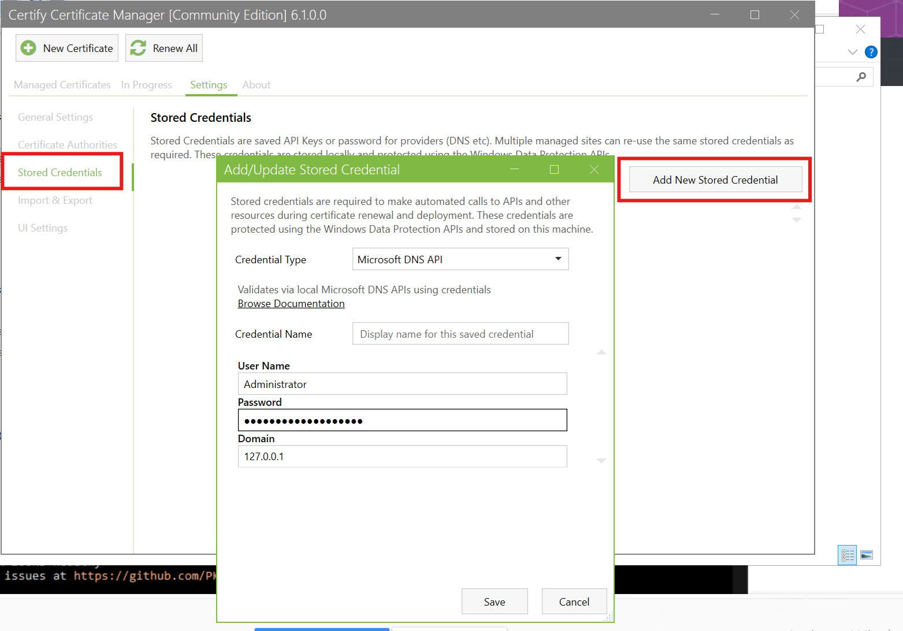Screen dimensions: 903x631
Task: Click the Renew All button
Action: coord(164,48)
